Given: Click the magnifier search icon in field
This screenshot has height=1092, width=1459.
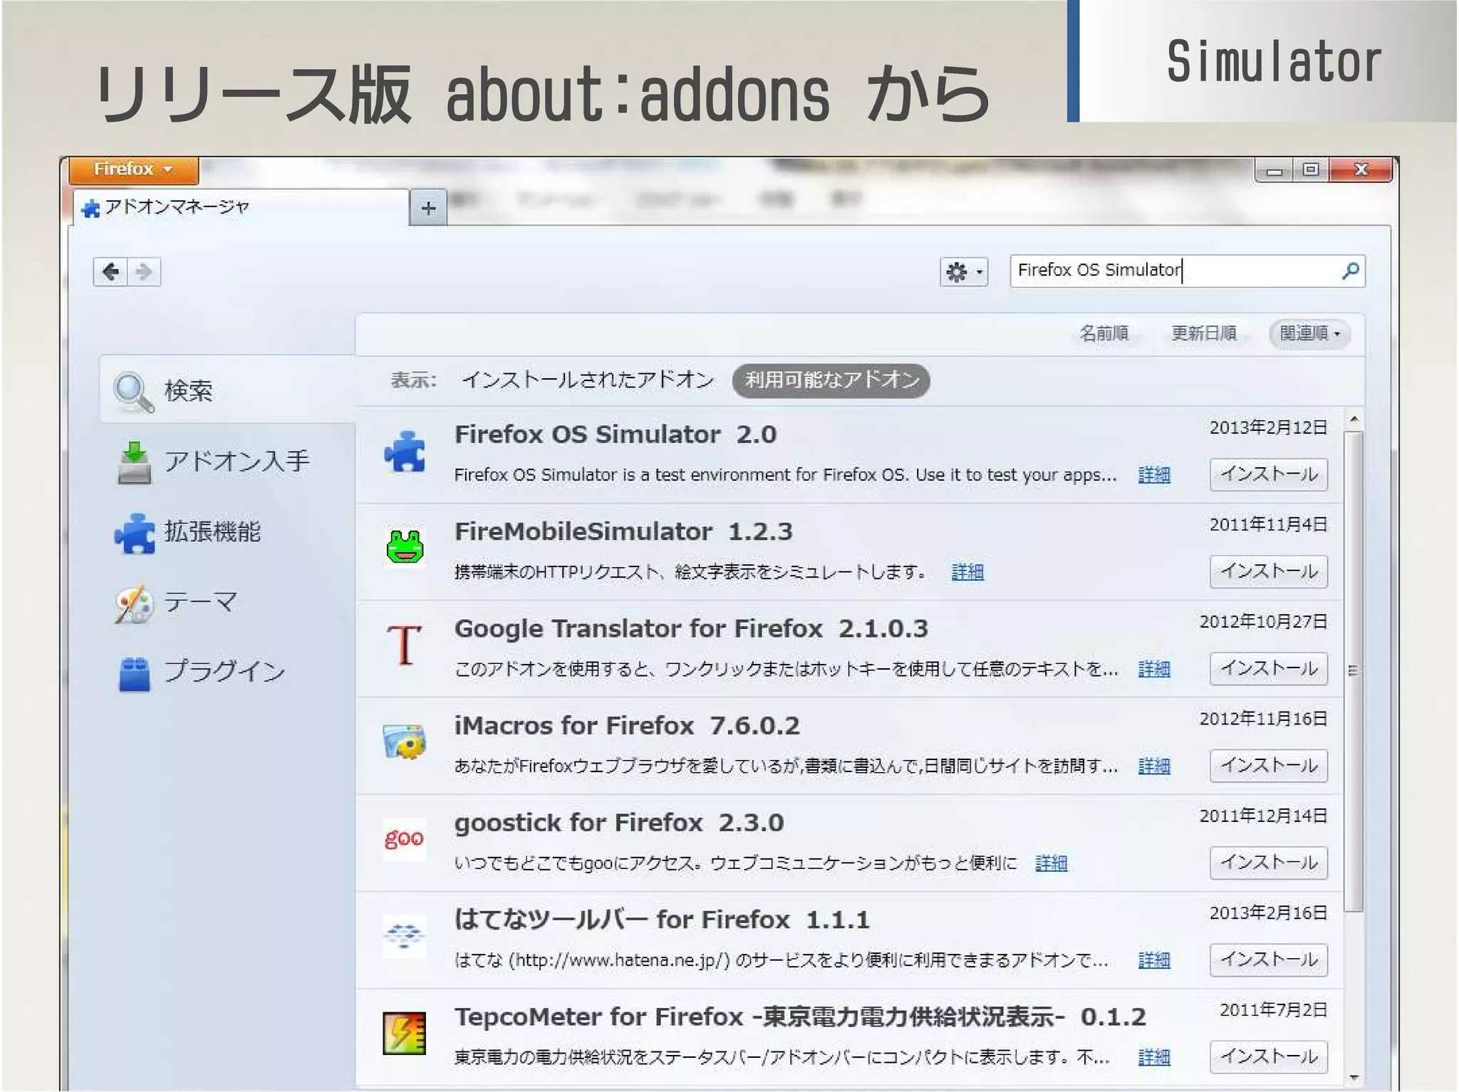Looking at the screenshot, I should coord(1350,271).
